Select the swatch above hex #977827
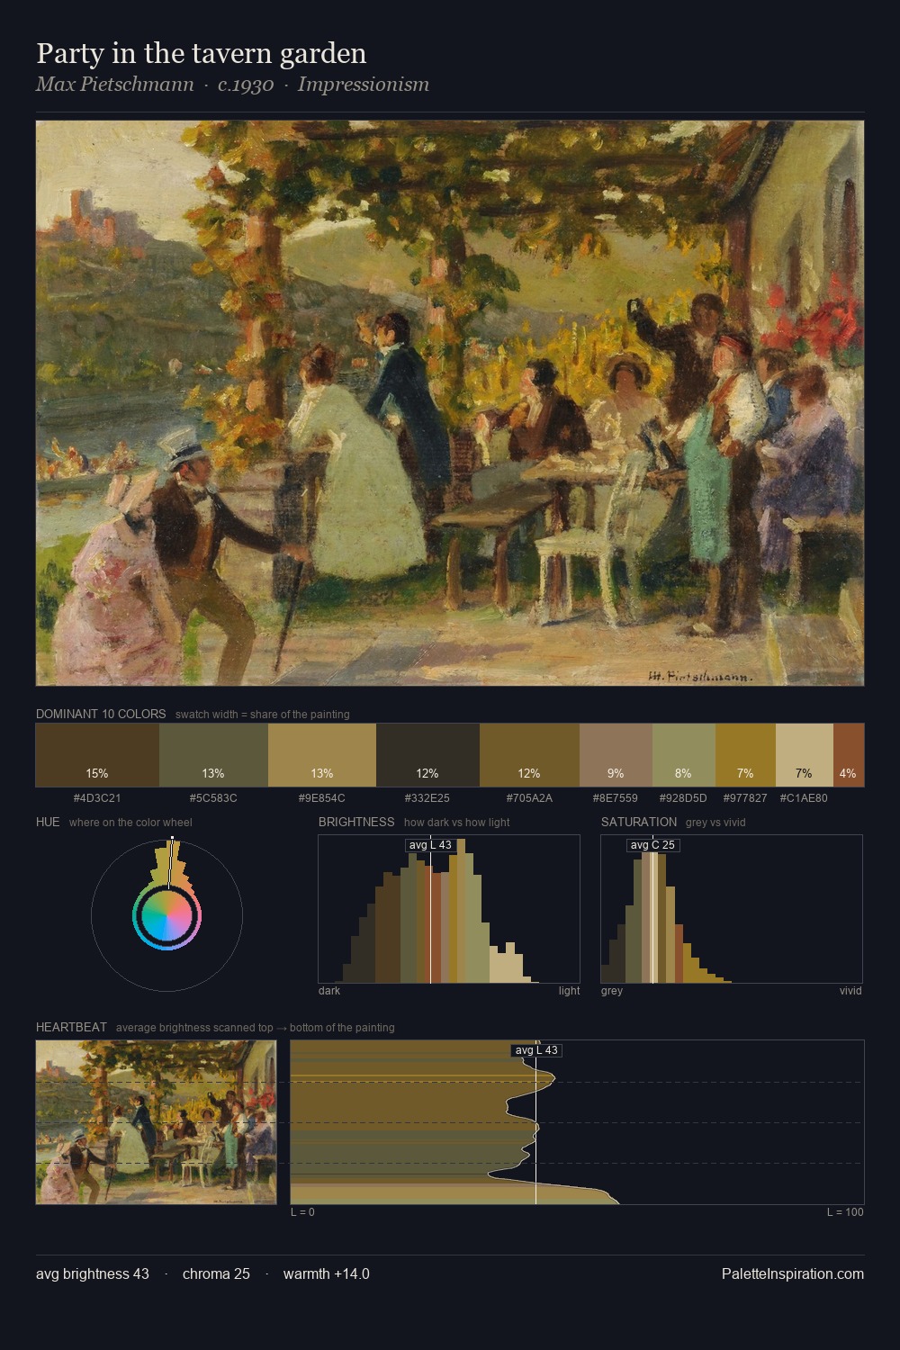This screenshot has height=1350, width=900. (745, 755)
